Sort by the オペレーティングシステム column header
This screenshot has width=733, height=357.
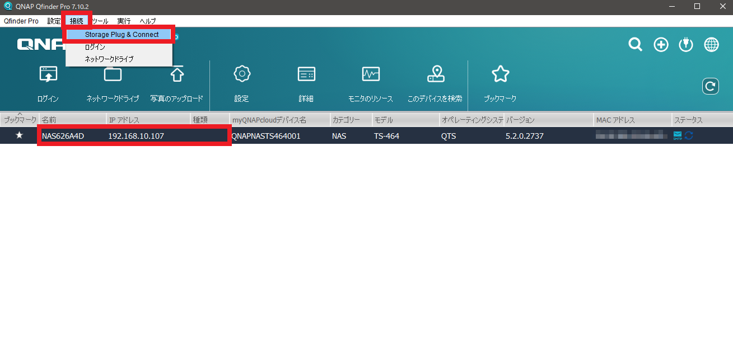pyautogui.click(x=472, y=120)
